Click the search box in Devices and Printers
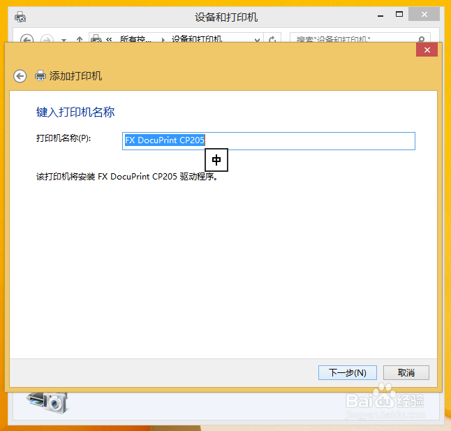 [x=360, y=39]
